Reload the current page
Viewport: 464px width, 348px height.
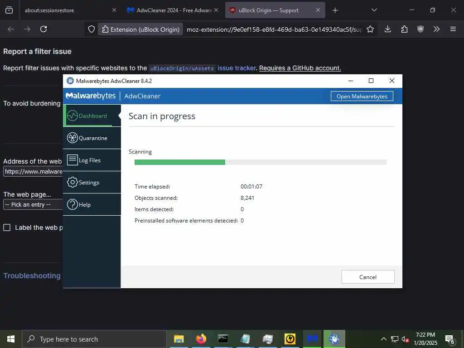(43, 29)
